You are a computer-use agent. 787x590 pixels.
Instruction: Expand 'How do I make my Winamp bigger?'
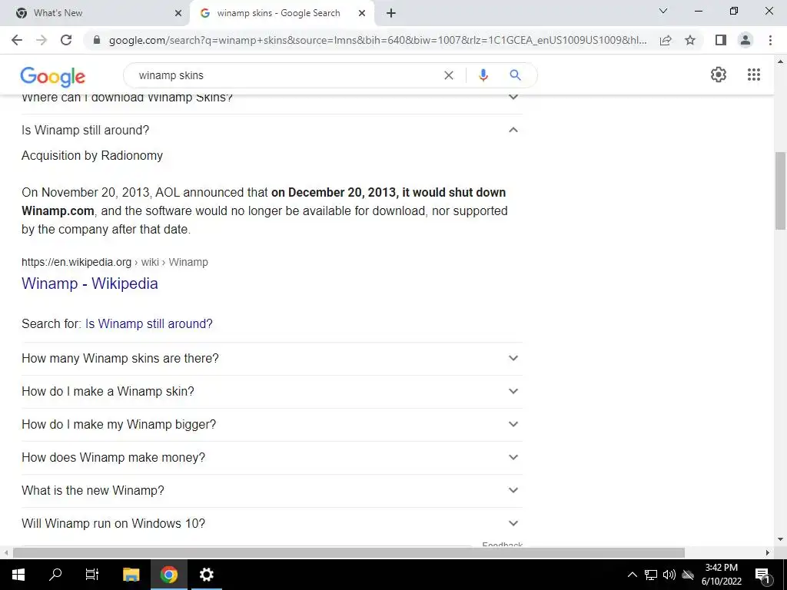point(271,424)
